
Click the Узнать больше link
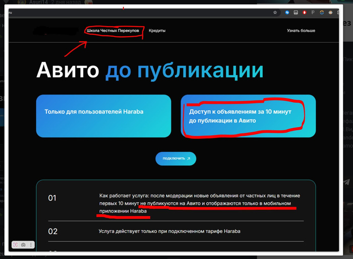tap(301, 31)
